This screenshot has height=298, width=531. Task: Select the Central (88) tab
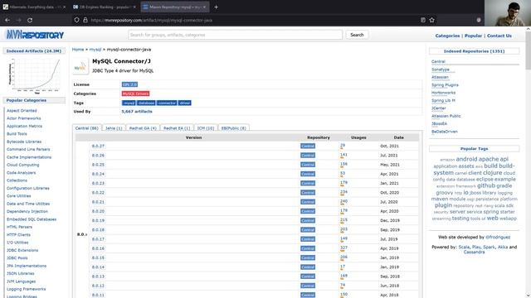click(86, 128)
